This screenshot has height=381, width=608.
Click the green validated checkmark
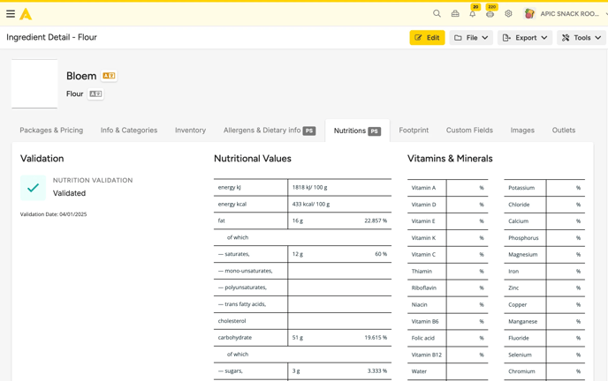pos(33,187)
